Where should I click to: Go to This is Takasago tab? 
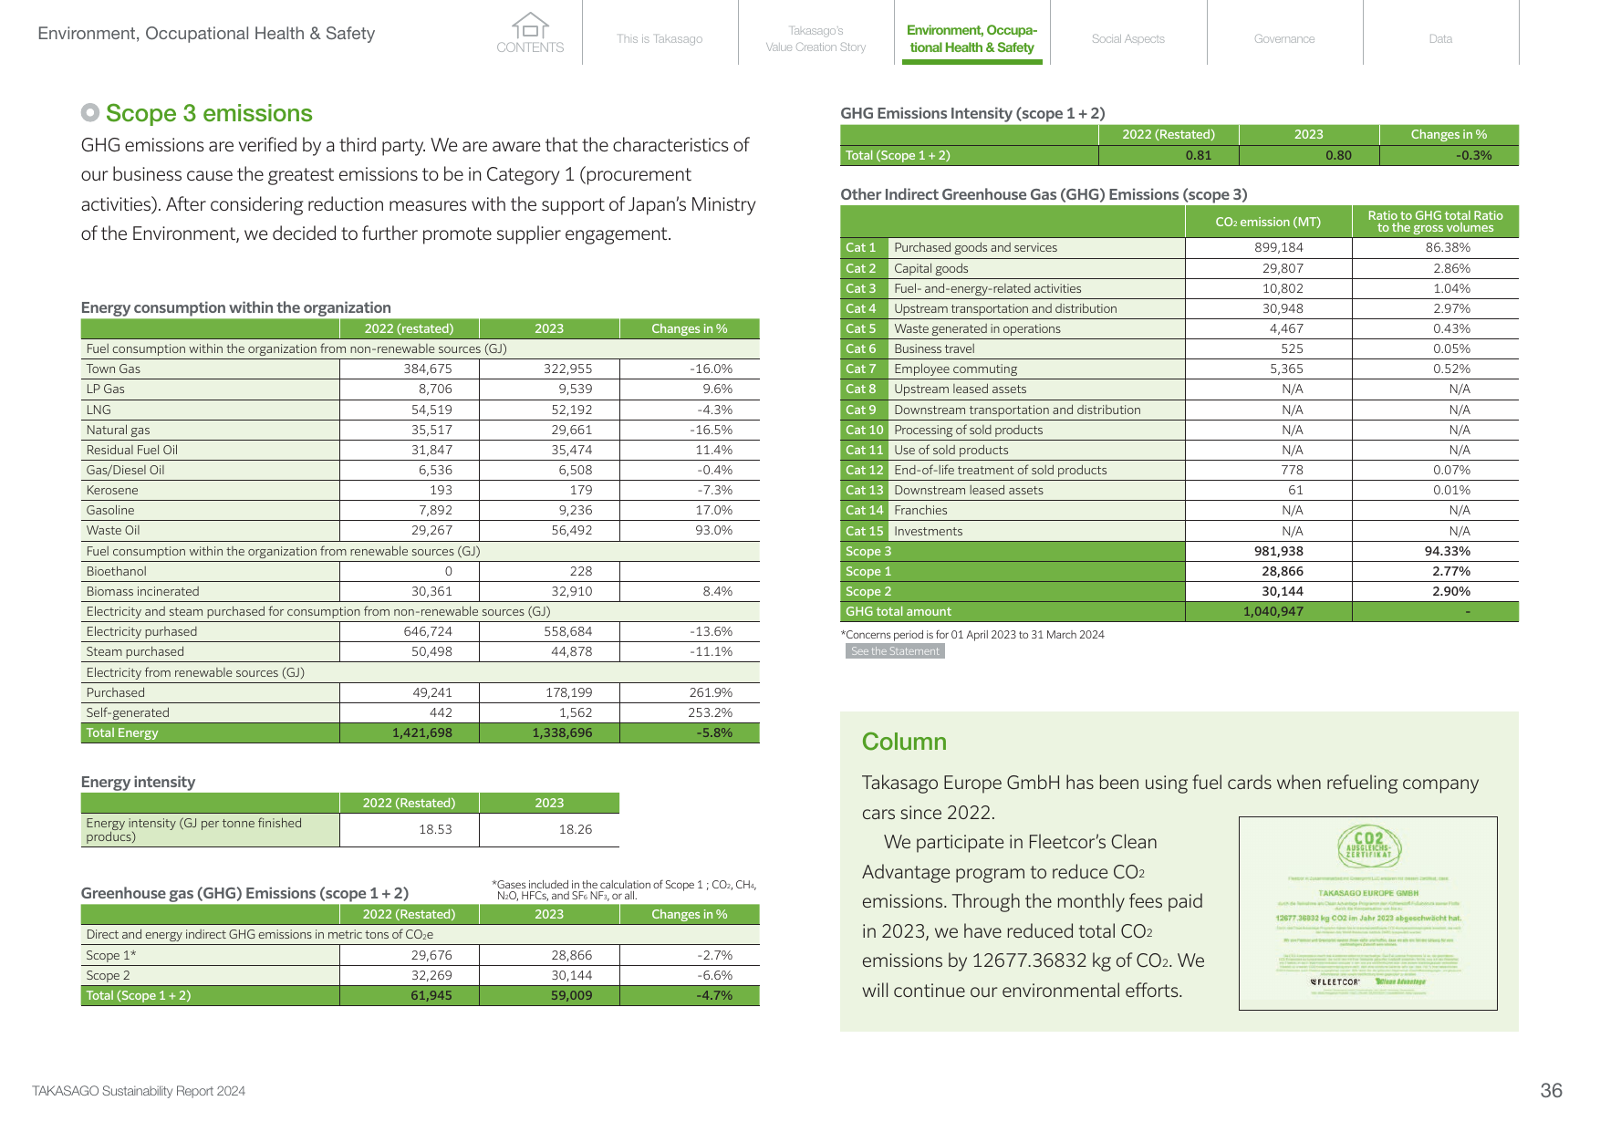[x=660, y=38]
